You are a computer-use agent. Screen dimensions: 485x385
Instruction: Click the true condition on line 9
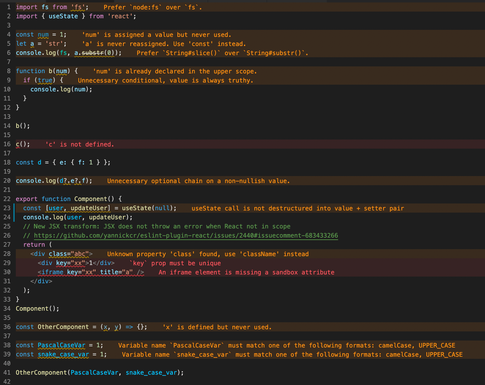(45, 80)
